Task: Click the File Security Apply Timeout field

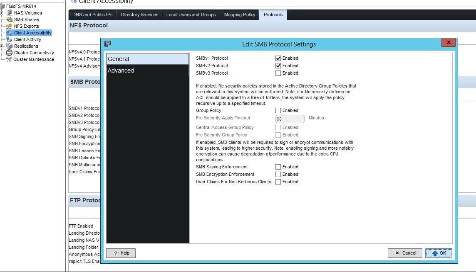Action: [289, 119]
